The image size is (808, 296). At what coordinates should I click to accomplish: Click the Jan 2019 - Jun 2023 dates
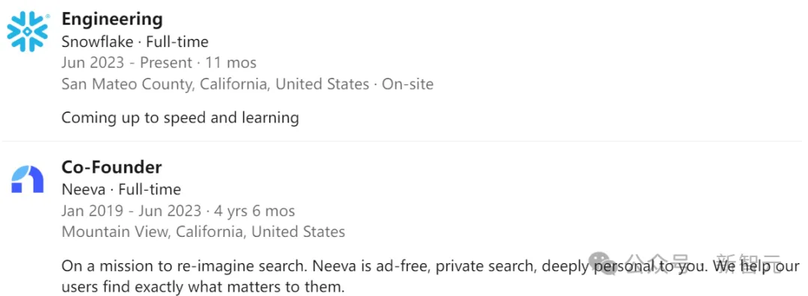coord(131,211)
